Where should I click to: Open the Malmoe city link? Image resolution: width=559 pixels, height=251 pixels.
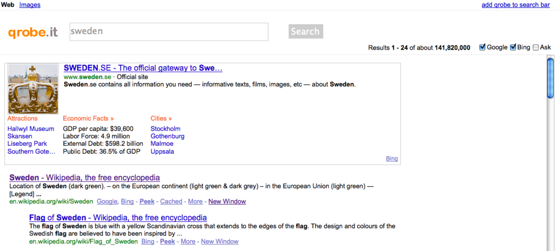162,144
